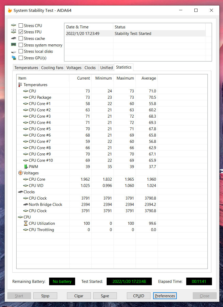Click the North Bridge Clock chip icon
The width and height of the screenshot is (223, 307).
point(26,205)
